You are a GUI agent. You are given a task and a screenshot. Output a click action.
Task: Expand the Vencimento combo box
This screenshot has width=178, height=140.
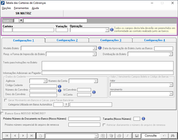tap(171, 93)
